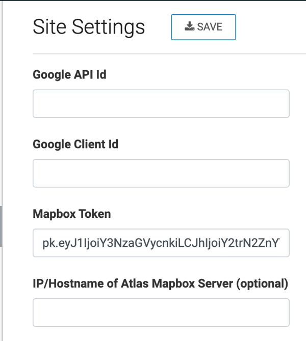Viewport: 306px width, 341px height.
Task: Focus the Google API Id input field
Action: (x=161, y=104)
